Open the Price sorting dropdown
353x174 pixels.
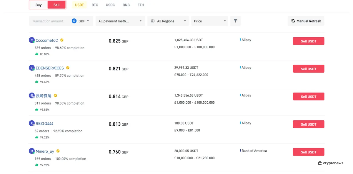click(209, 21)
